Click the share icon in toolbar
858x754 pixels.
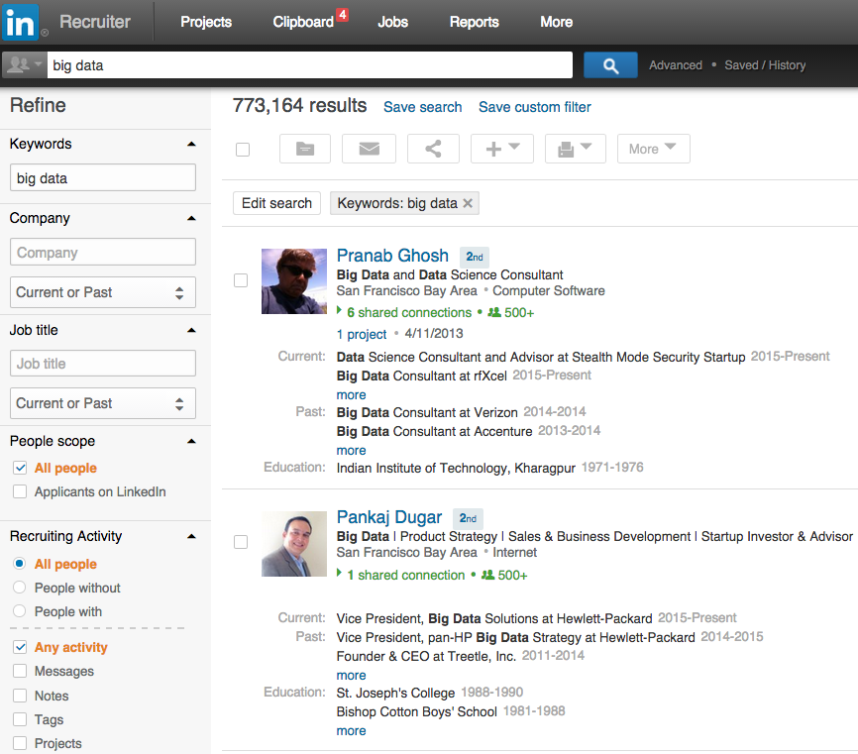433,149
